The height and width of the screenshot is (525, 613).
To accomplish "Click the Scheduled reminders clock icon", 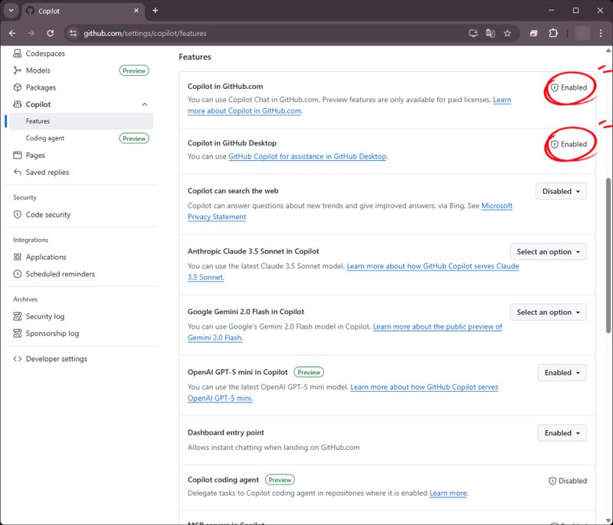I will coord(17,274).
